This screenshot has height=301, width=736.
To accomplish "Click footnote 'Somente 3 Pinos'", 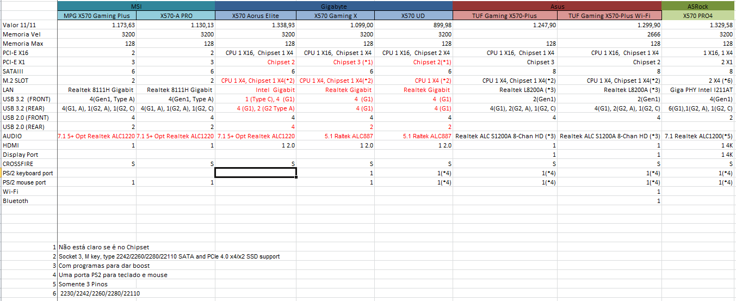I will click(x=83, y=284).
